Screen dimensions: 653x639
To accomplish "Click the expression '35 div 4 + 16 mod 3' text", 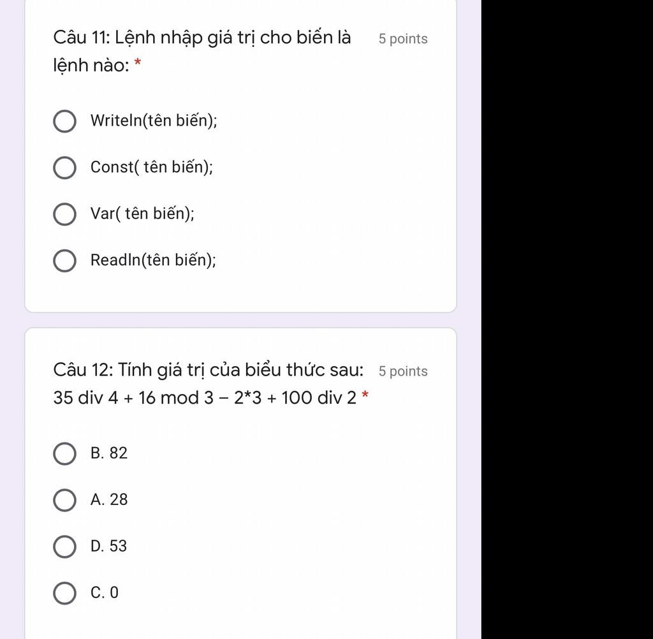I will [x=134, y=398].
